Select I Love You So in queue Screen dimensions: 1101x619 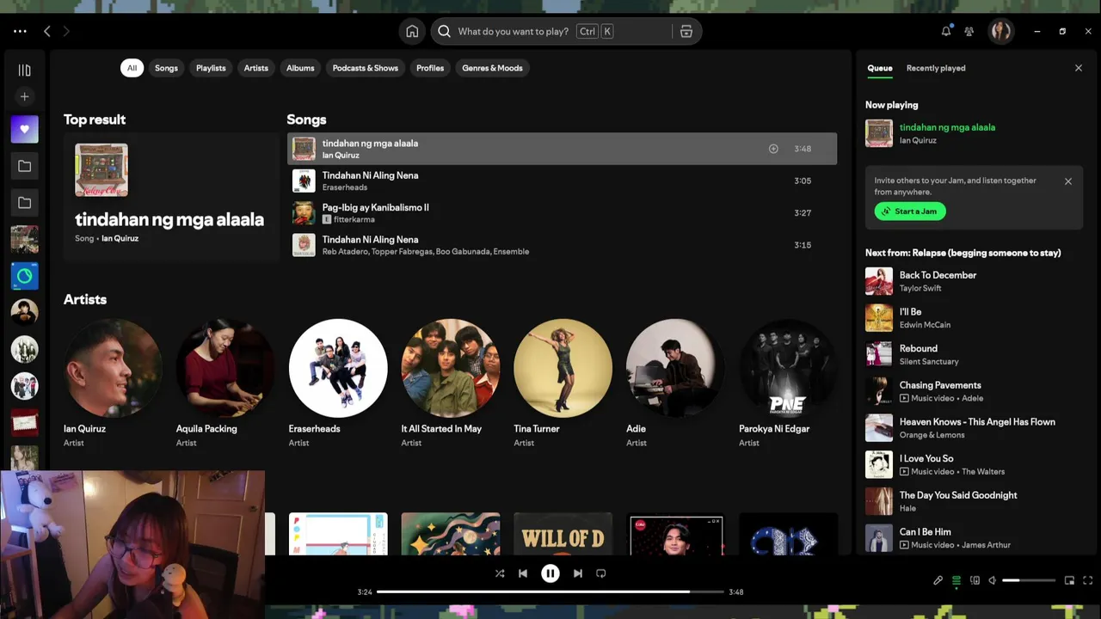(x=974, y=464)
